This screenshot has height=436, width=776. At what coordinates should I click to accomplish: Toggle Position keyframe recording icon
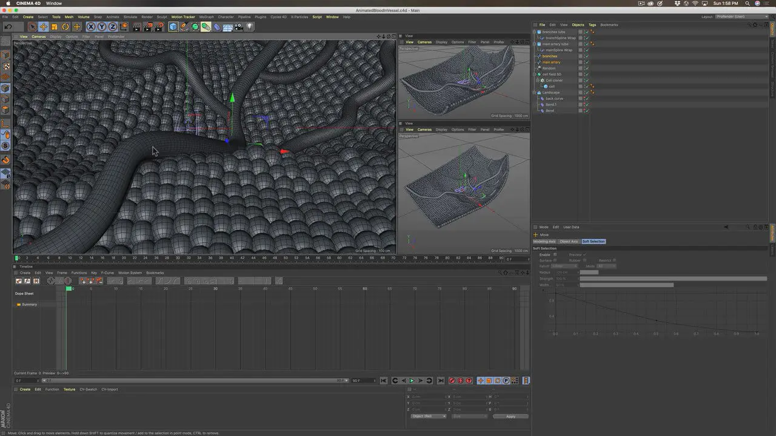click(480, 380)
